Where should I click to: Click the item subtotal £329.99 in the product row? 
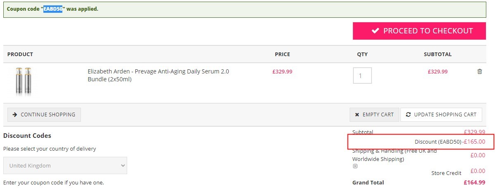point(438,71)
